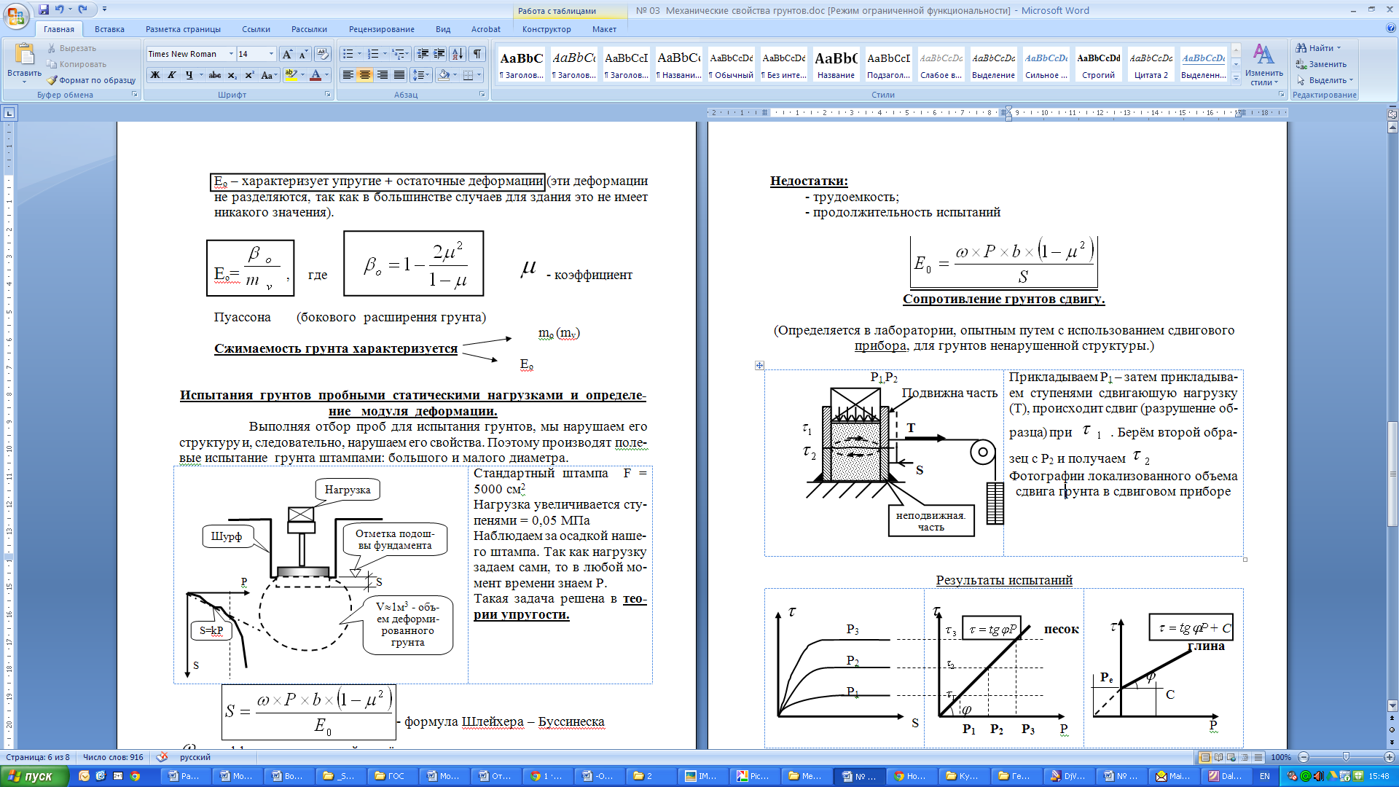The height and width of the screenshot is (787, 1399).
Task: Apply the Название style
Action: pyautogui.click(x=836, y=64)
